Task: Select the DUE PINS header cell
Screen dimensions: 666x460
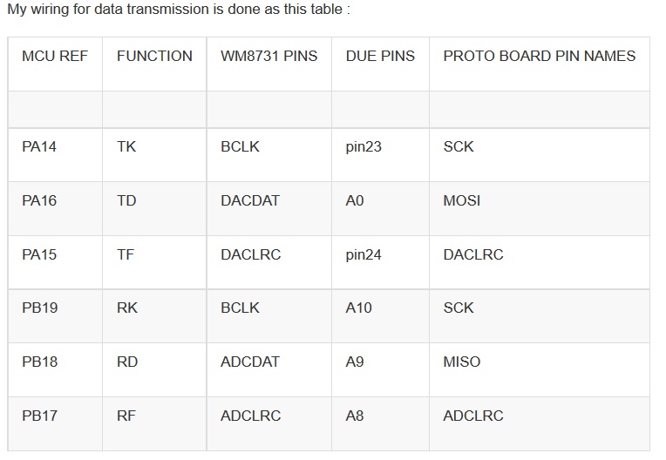Action: click(380, 64)
